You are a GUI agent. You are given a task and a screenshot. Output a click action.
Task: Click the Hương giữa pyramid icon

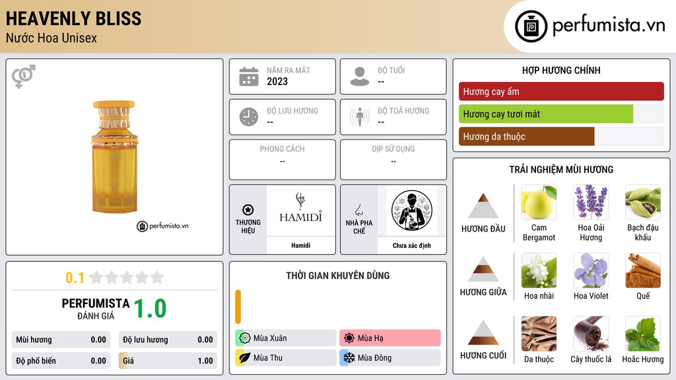tap(483, 269)
